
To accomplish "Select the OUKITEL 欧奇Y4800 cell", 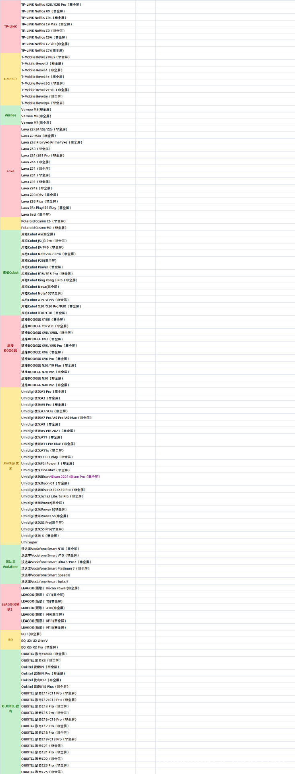I will [78, 654].
